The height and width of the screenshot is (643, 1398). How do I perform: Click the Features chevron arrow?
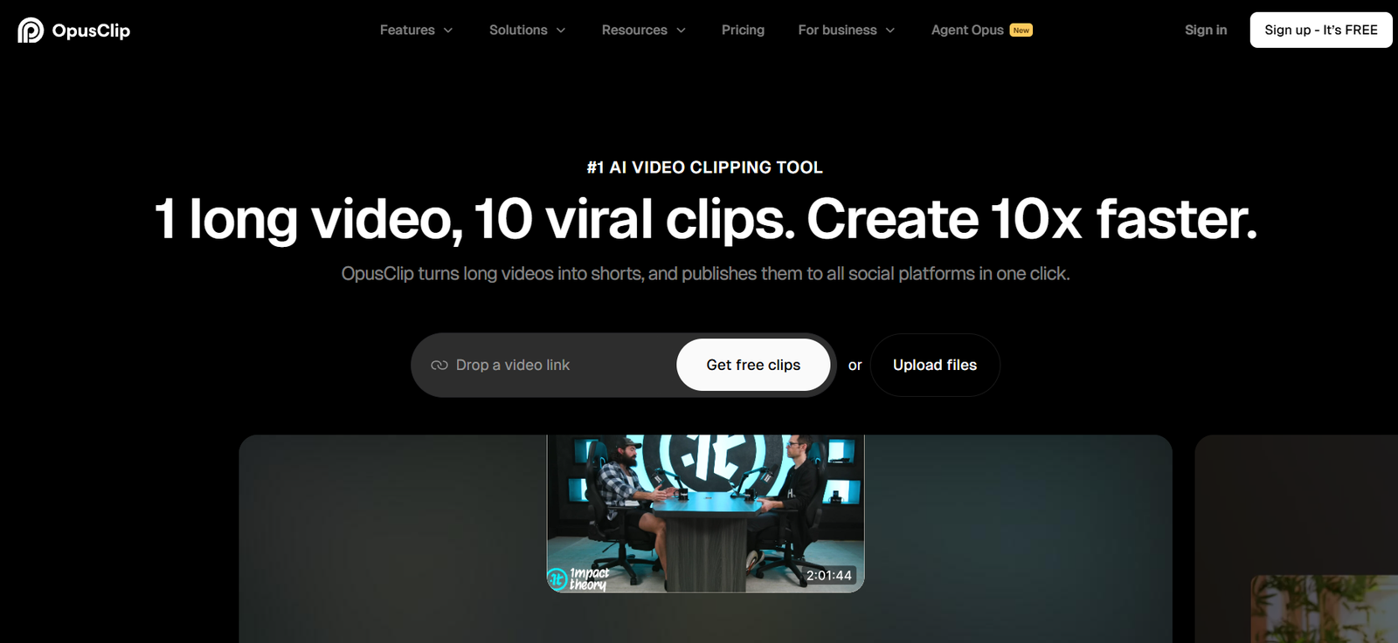(x=448, y=31)
